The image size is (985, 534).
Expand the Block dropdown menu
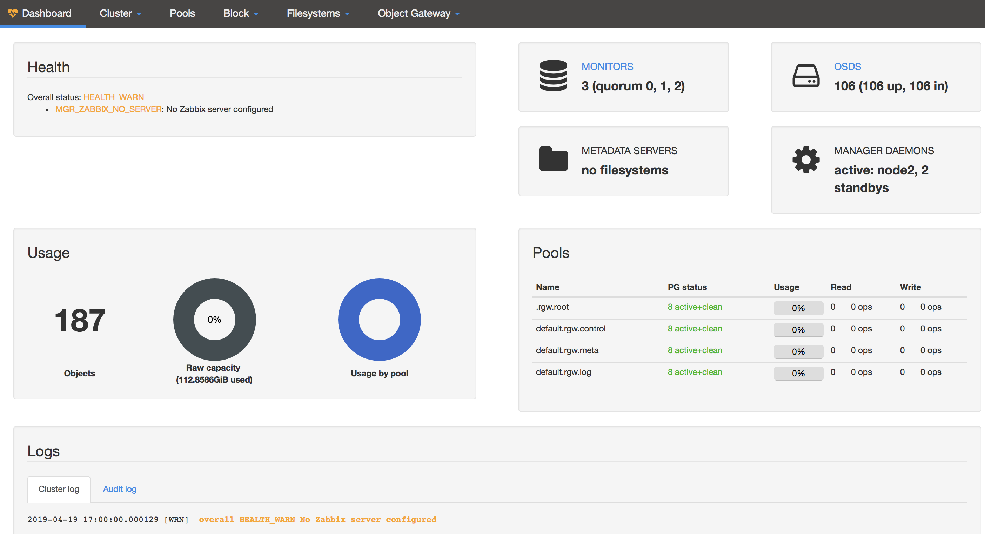coord(241,13)
